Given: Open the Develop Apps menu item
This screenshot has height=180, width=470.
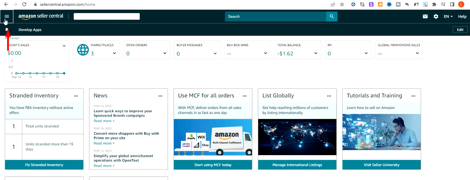Looking at the screenshot, I should [30, 30].
